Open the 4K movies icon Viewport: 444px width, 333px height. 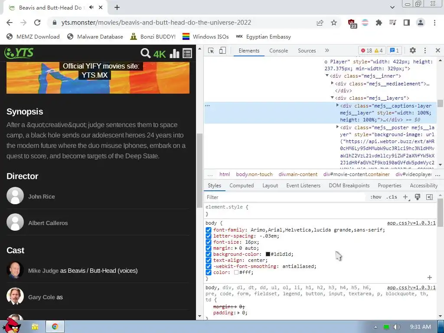click(160, 53)
